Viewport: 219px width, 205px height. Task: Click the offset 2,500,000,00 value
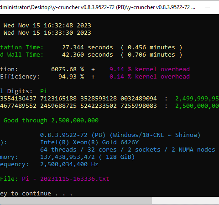[197, 106]
